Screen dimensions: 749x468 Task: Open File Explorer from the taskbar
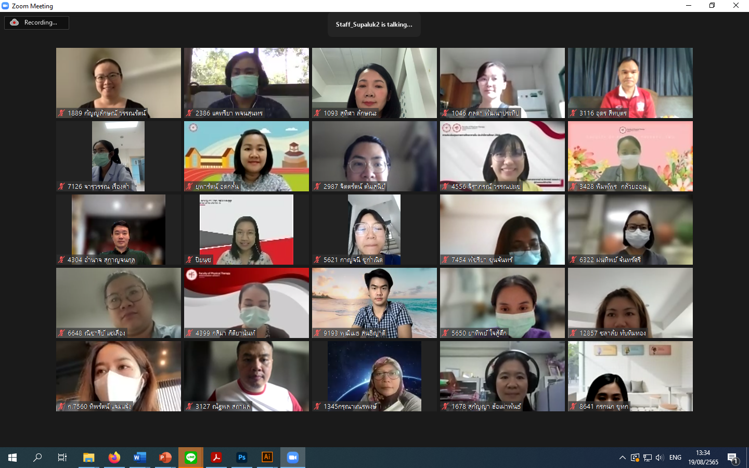88,458
